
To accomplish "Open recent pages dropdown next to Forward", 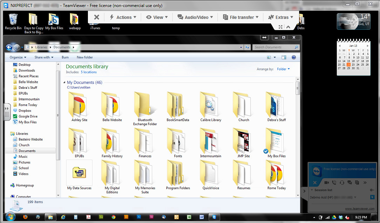I will (22, 48).
